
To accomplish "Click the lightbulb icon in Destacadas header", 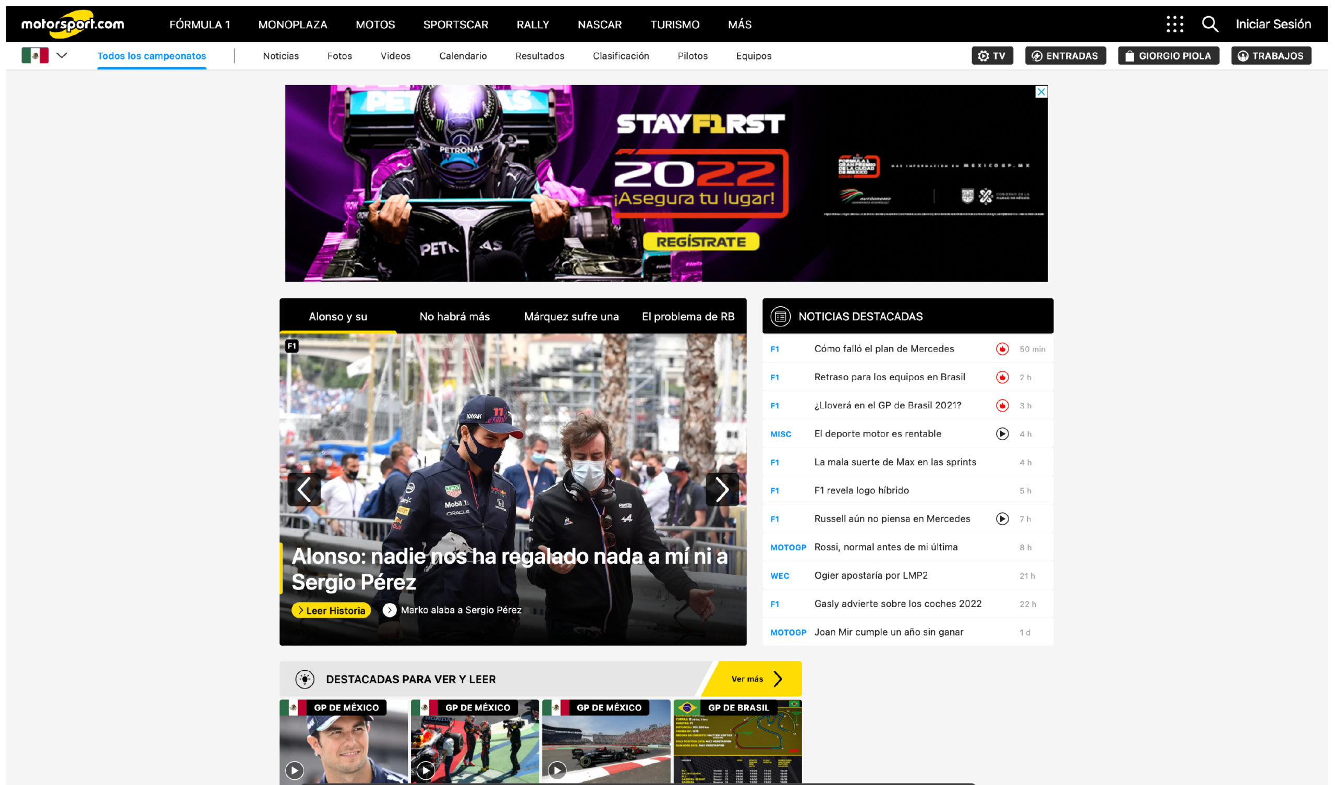I will (305, 679).
